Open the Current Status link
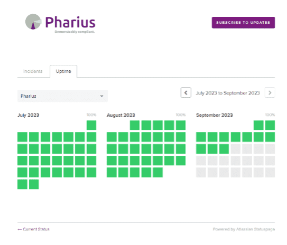The width and height of the screenshot is (287, 245). tap(33, 229)
